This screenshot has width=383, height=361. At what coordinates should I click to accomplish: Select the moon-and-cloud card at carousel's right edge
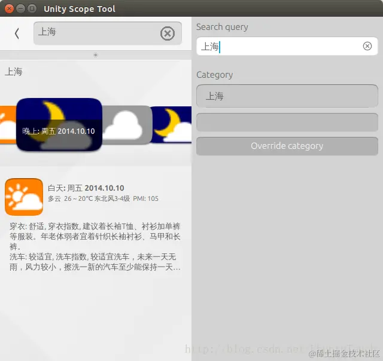pos(171,125)
